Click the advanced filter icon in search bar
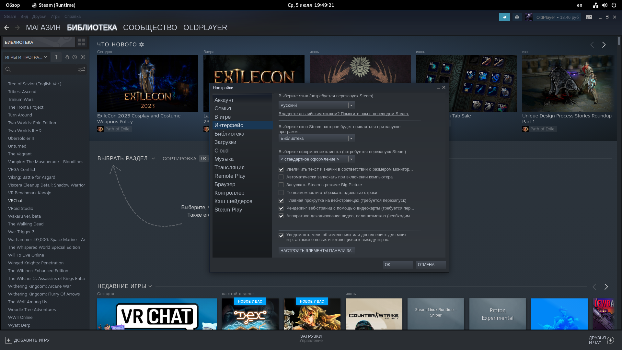622x350 pixels. pos(82,69)
